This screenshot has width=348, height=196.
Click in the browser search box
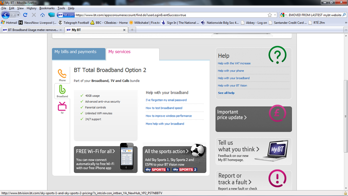(x=315, y=15)
